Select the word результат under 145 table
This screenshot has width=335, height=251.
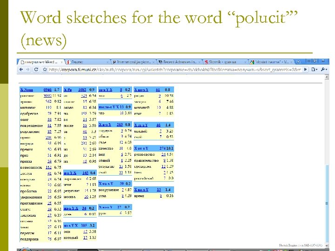pos(72,191)
